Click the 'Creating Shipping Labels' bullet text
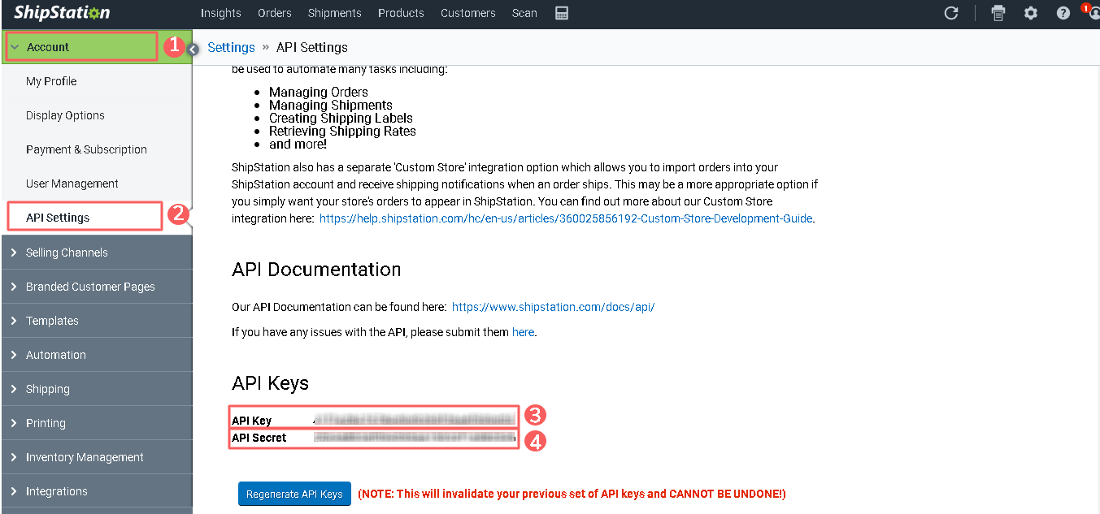1100x514 pixels. [x=341, y=118]
